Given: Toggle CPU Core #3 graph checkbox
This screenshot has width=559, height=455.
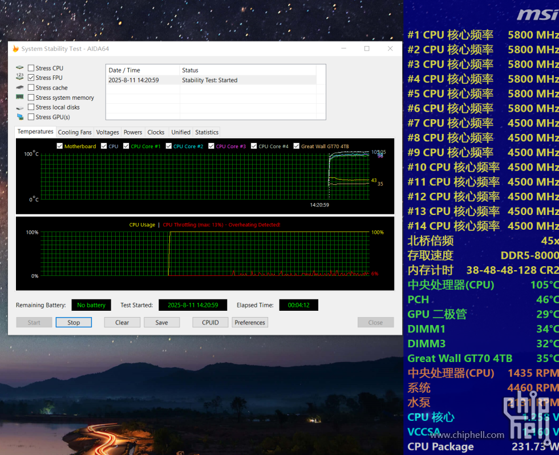Looking at the screenshot, I should (211, 146).
